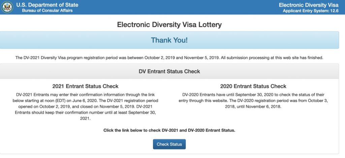Click the Electronic Diversity Visa Lottery page heading
345x158 pixels.
169,25
